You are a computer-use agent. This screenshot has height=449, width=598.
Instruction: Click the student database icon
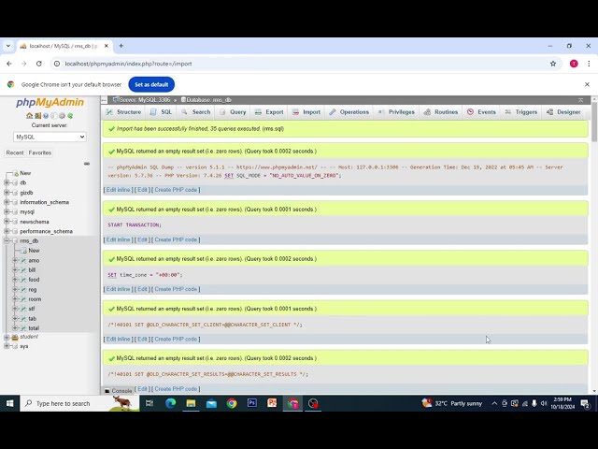(15, 337)
